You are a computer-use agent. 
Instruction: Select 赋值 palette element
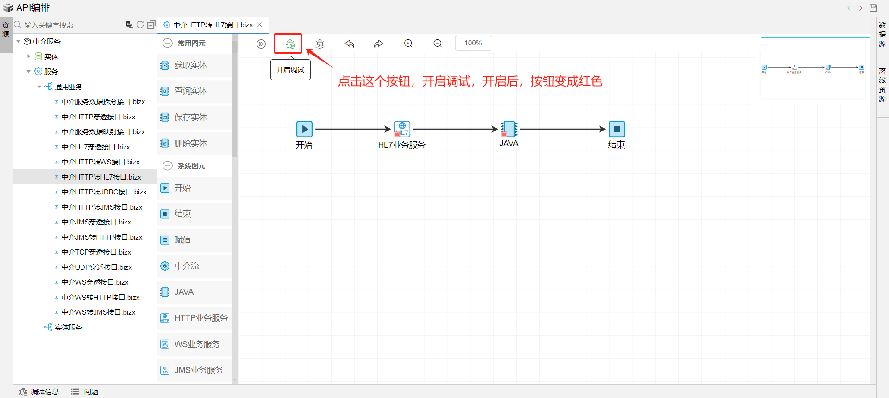(x=194, y=240)
